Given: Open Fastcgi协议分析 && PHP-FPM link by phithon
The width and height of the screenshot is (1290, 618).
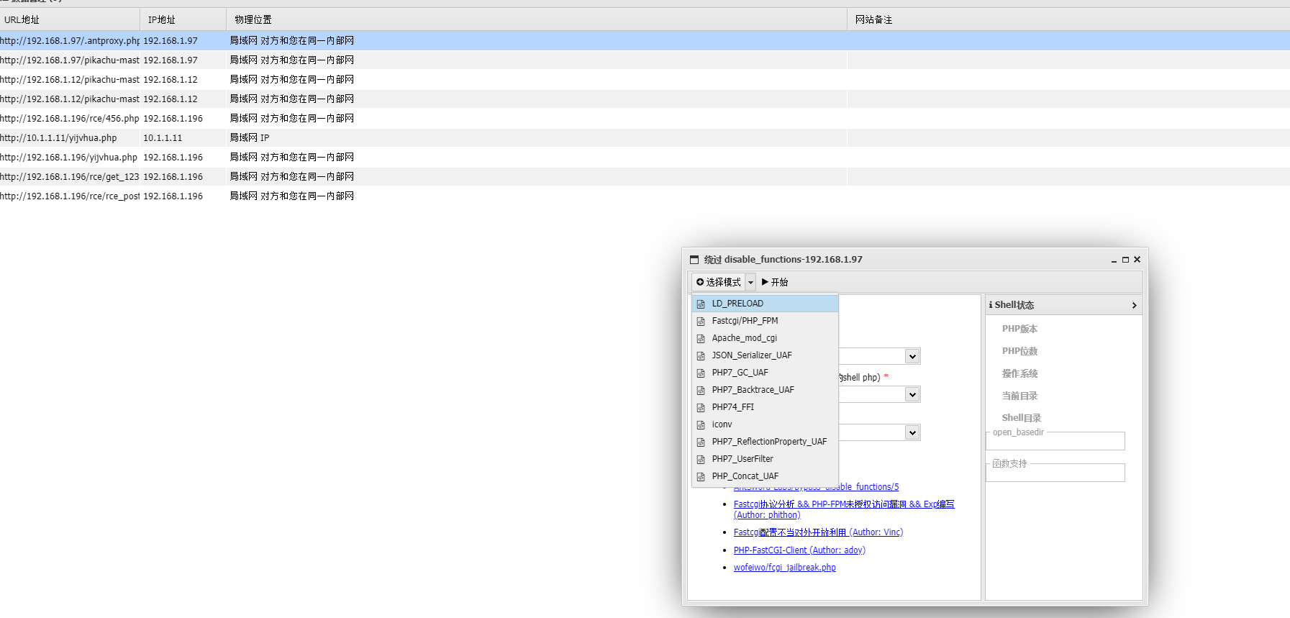Looking at the screenshot, I should 844,509.
